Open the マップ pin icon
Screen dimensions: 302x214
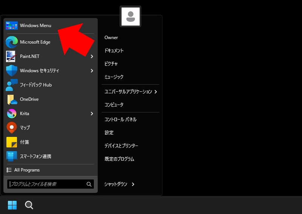click(12, 127)
